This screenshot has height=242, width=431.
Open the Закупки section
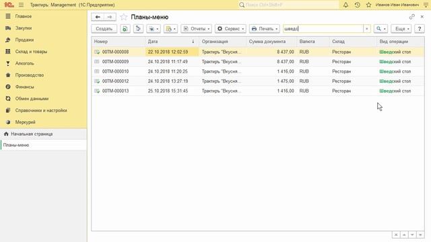[24, 28]
